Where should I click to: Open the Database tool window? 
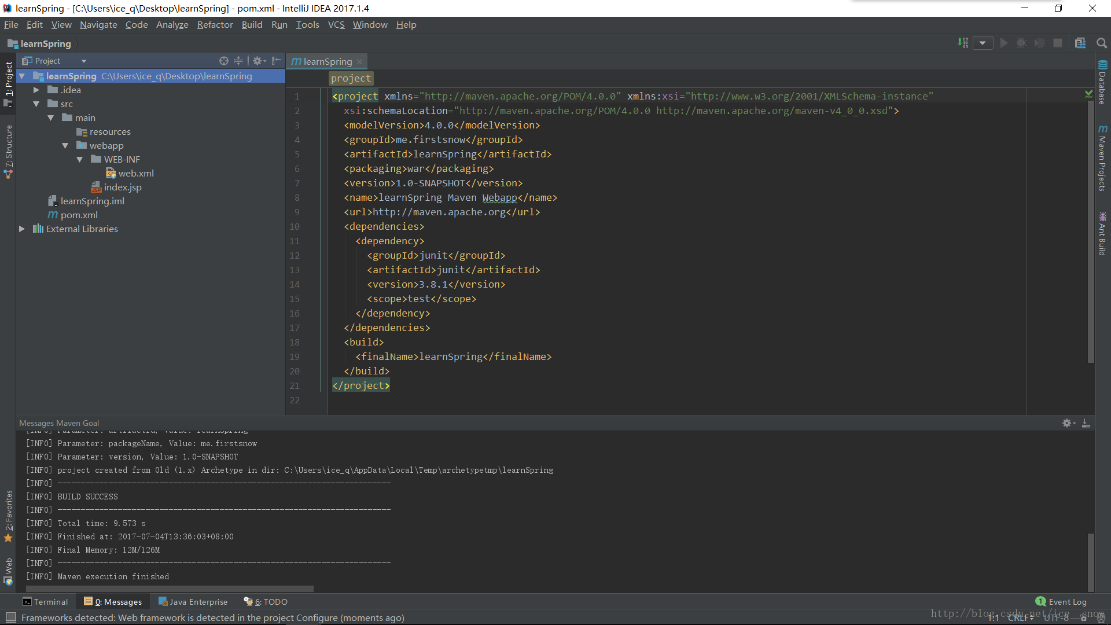tap(1102, 82)
